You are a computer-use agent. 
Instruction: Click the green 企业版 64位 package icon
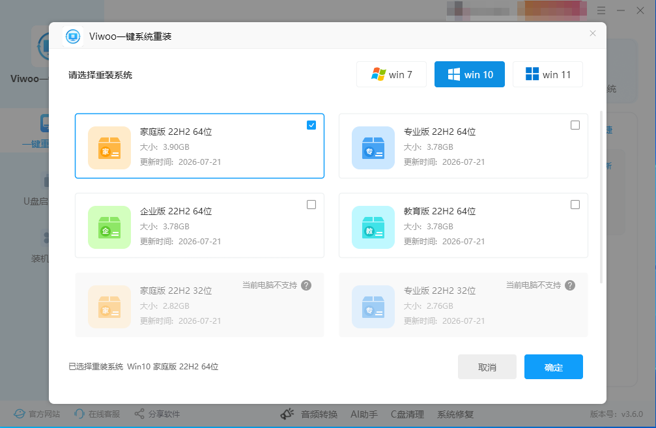coord(109,227)
